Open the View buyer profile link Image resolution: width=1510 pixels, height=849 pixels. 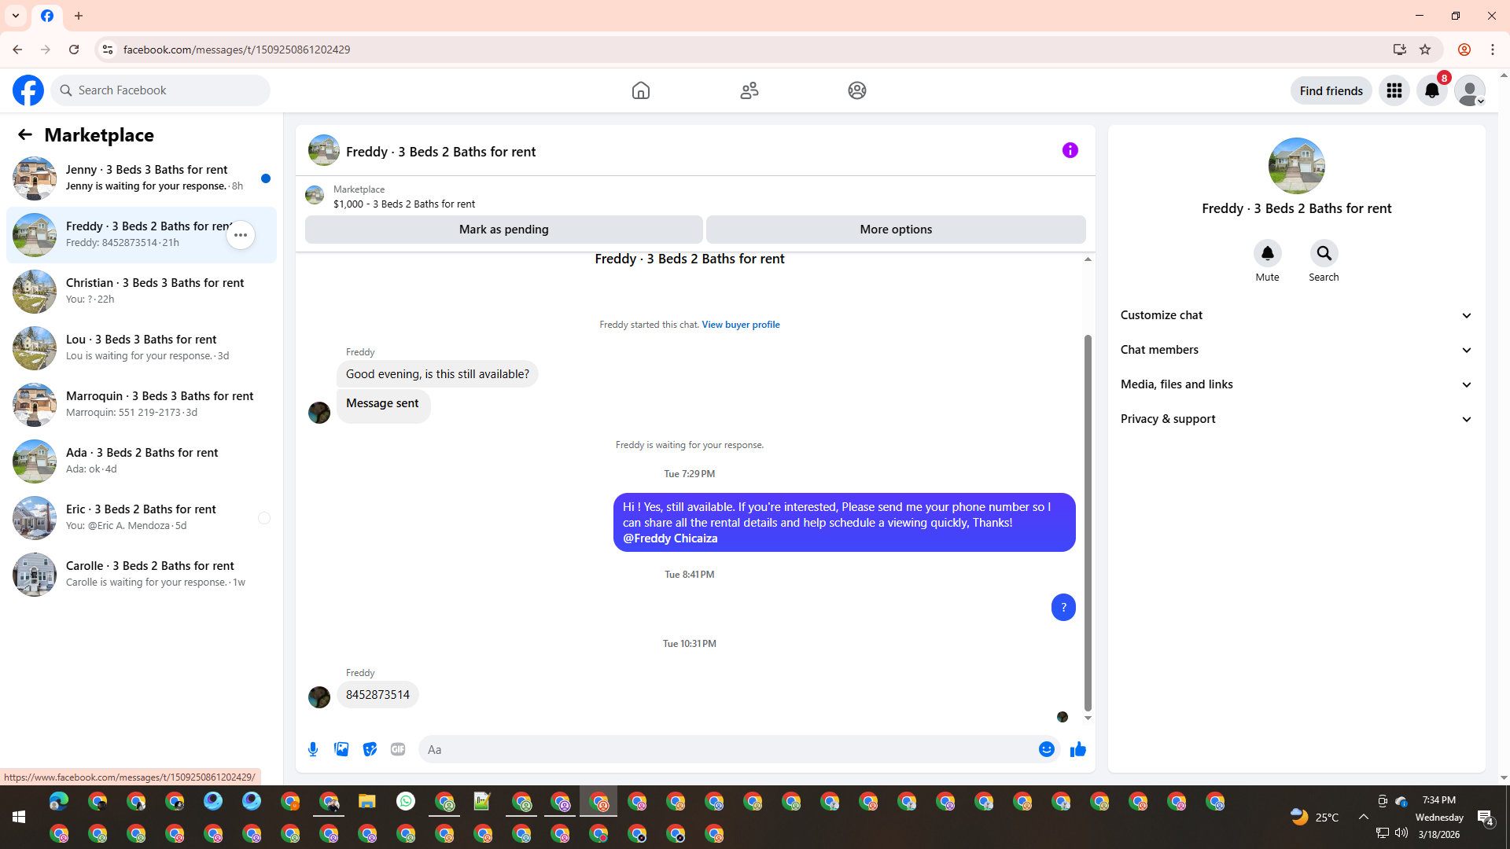(740, 325)
